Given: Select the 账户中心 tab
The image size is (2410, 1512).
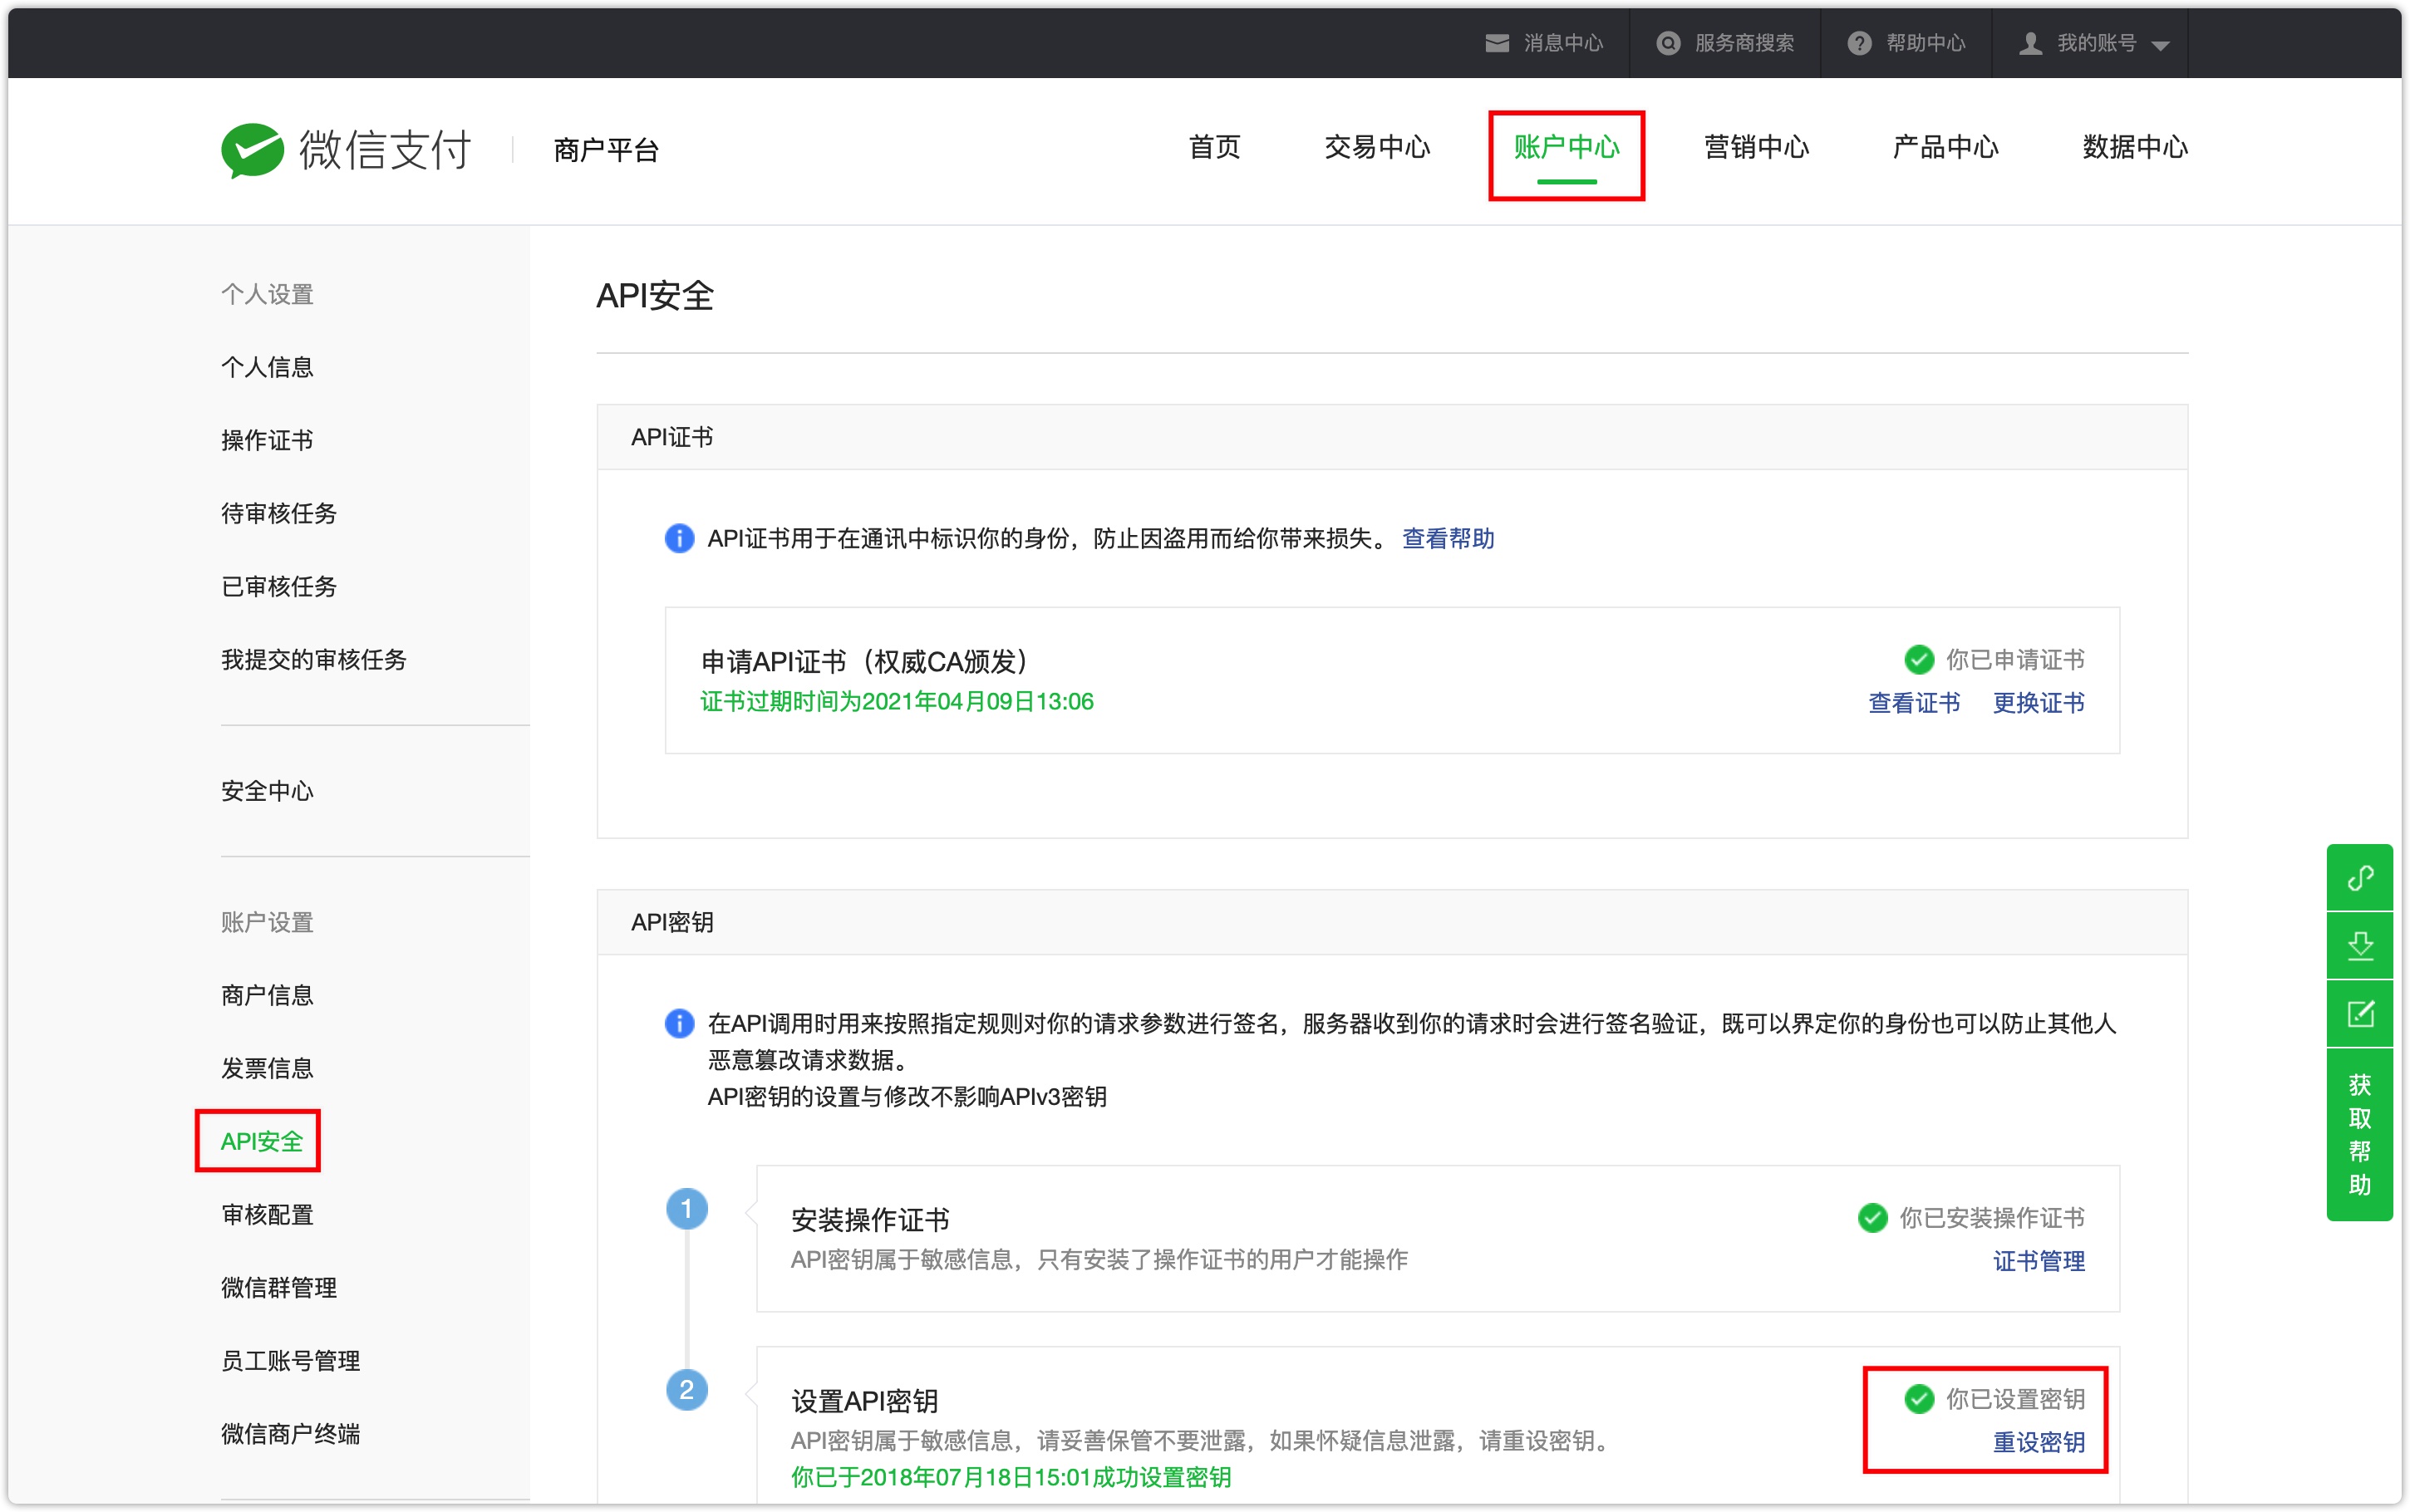Looking at the screenshot, I should (x=1566, y=147).
